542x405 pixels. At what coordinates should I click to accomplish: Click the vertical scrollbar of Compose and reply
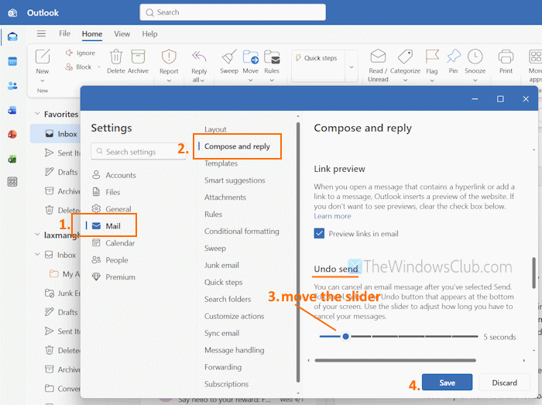point(533,273)
